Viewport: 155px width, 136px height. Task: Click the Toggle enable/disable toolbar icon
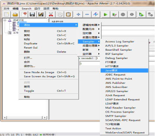pyautogui.click(x=96, y=15)
